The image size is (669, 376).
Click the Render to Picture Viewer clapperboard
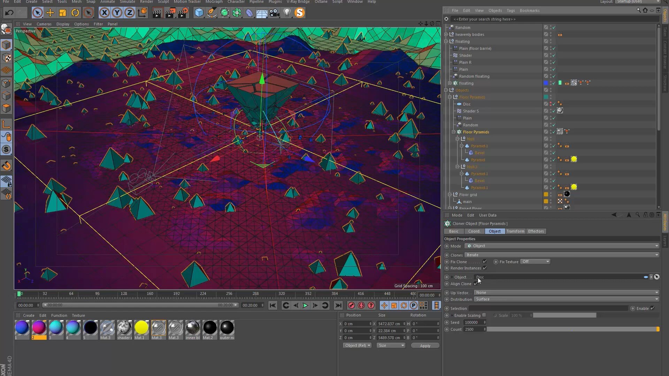170,13
